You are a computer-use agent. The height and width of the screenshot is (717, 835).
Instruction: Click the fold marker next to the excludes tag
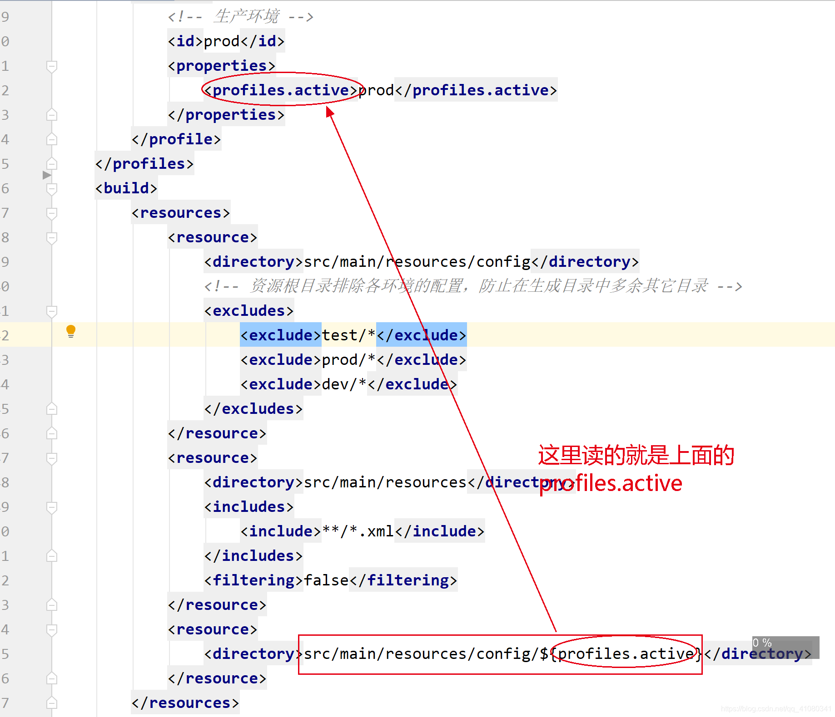[51, 311]
